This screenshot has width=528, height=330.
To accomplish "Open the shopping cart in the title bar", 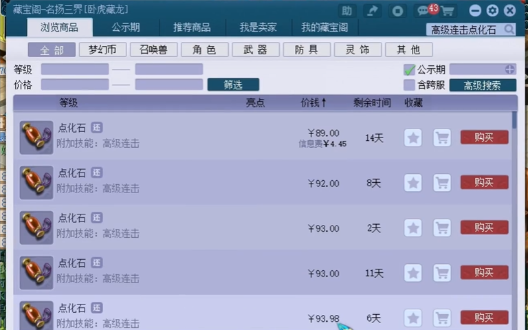I will point(448,11).
